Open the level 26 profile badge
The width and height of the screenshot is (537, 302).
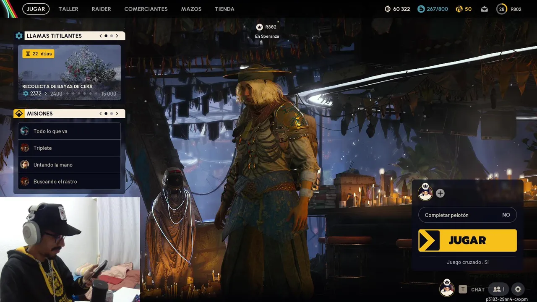coord(502,9)
